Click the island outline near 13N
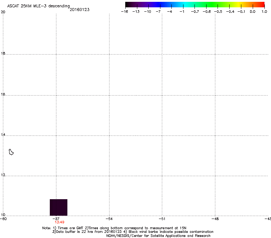The height and width of the screenshot is (238, 271). pyautogui.click(x=11, y=152)
